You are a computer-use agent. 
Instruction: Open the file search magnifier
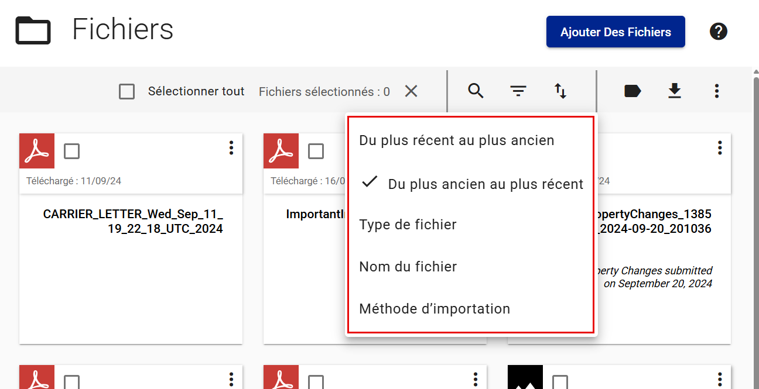[476, 91]
